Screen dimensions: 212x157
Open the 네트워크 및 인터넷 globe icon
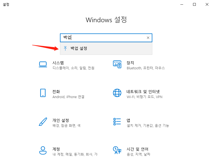coord(117,93)
